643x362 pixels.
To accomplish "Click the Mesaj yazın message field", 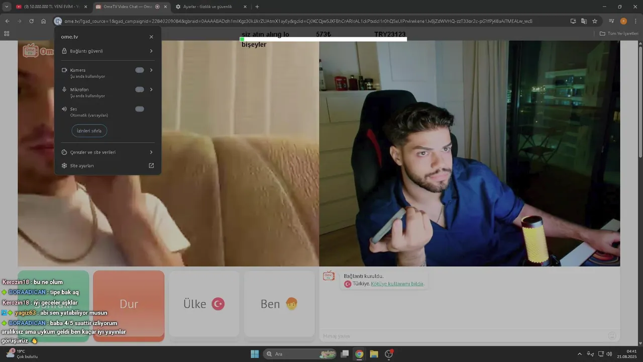I will point(462,336).
